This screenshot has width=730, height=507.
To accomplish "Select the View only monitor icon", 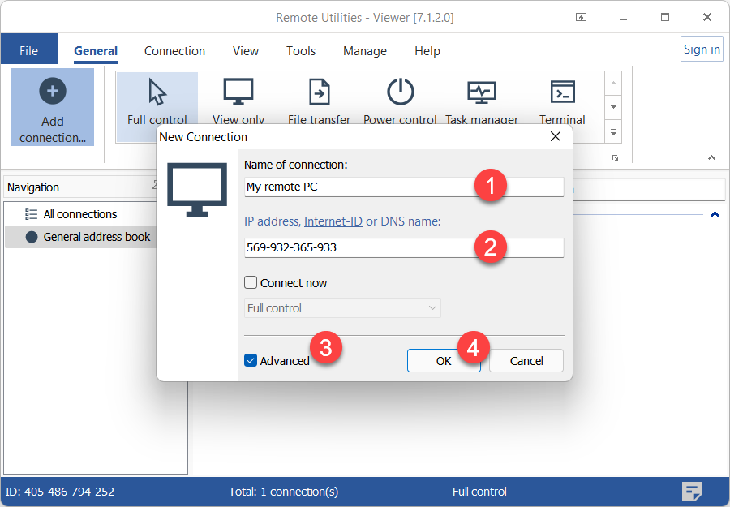I will (x=238, y=92).
